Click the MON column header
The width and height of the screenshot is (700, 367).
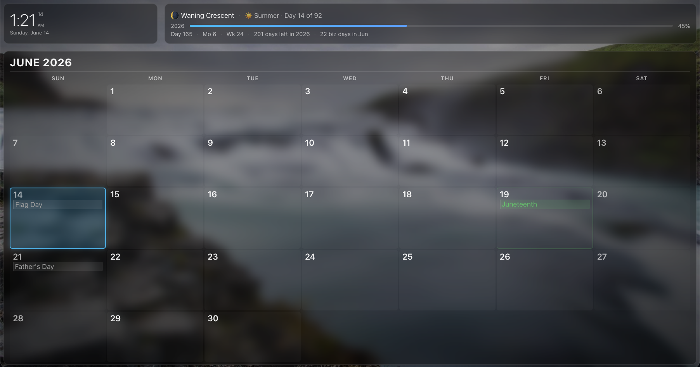point(155,78)
